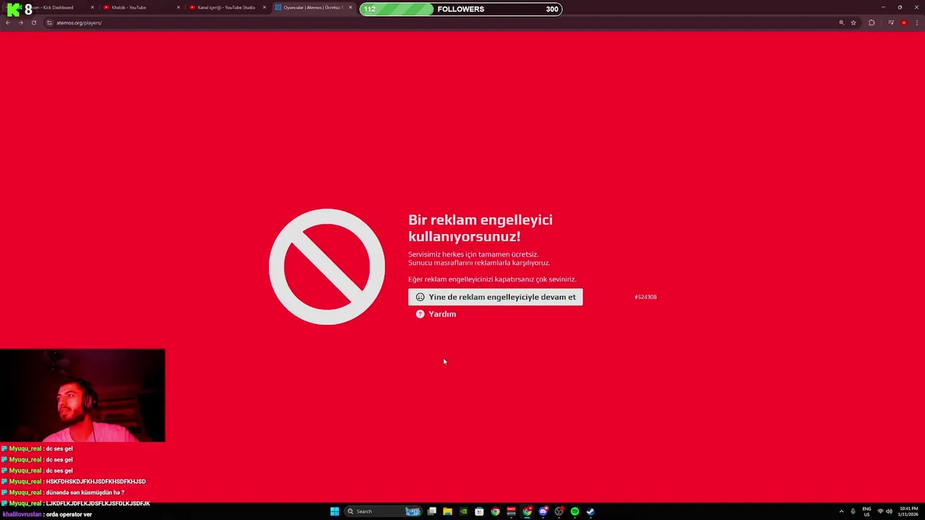Click the microphone icon in system tray
The image size is (925, 520).
coord(853,511)
